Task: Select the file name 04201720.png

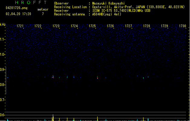Action: tap(17, 8)
